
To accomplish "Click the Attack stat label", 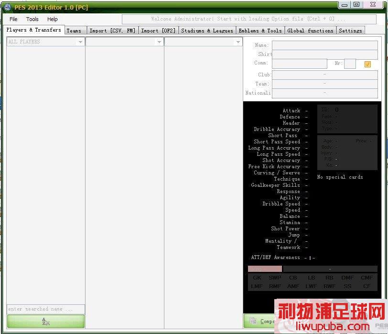I will click(291, 110).
